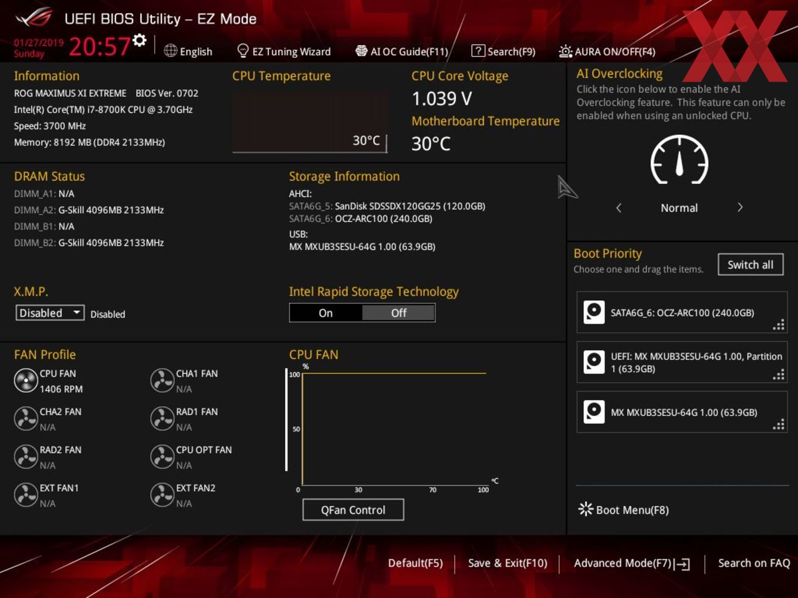
Task: Click 01/27/2019 date text
Action: pos(39,42)
